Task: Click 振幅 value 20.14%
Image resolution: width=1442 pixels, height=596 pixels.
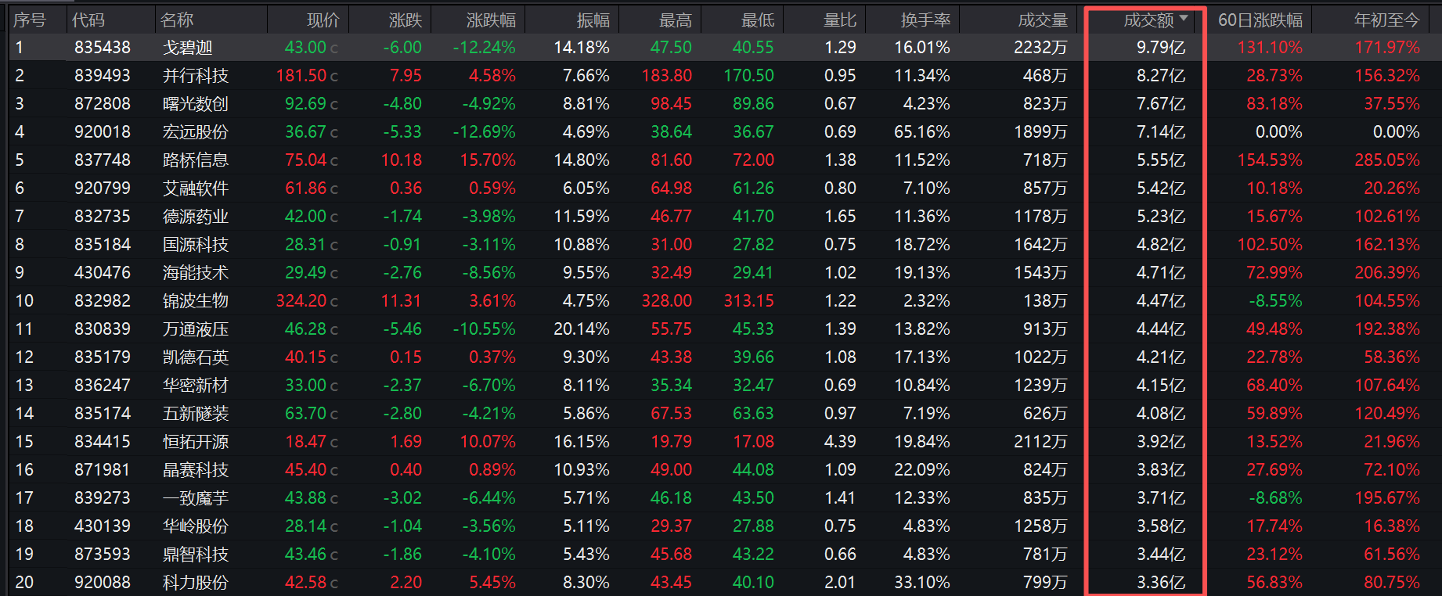Action: coord(582,329)
